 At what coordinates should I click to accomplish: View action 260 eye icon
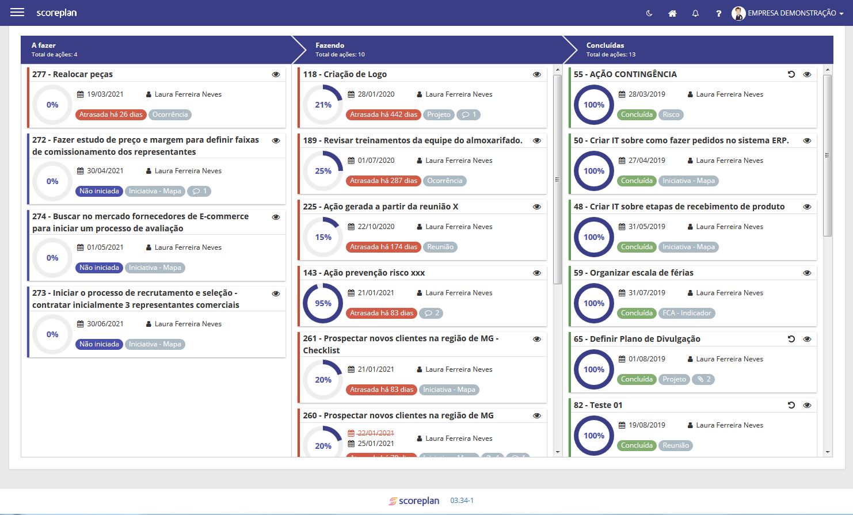coord(537,415)
